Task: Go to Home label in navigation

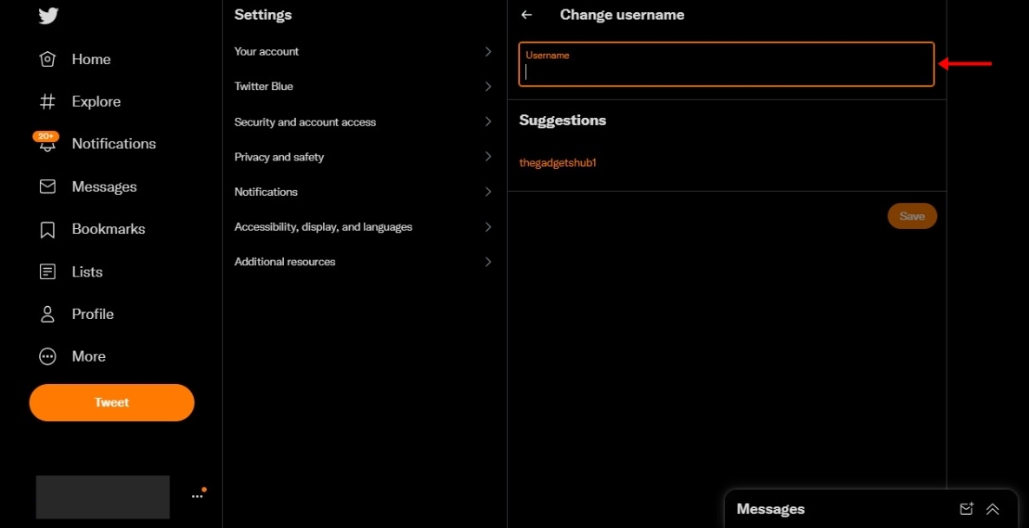Action: click(91, 60)
